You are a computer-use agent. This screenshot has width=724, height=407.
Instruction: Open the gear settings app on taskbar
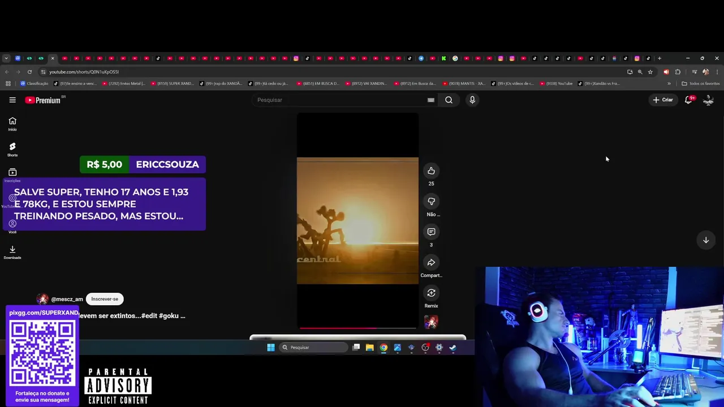tap(439, 348)
